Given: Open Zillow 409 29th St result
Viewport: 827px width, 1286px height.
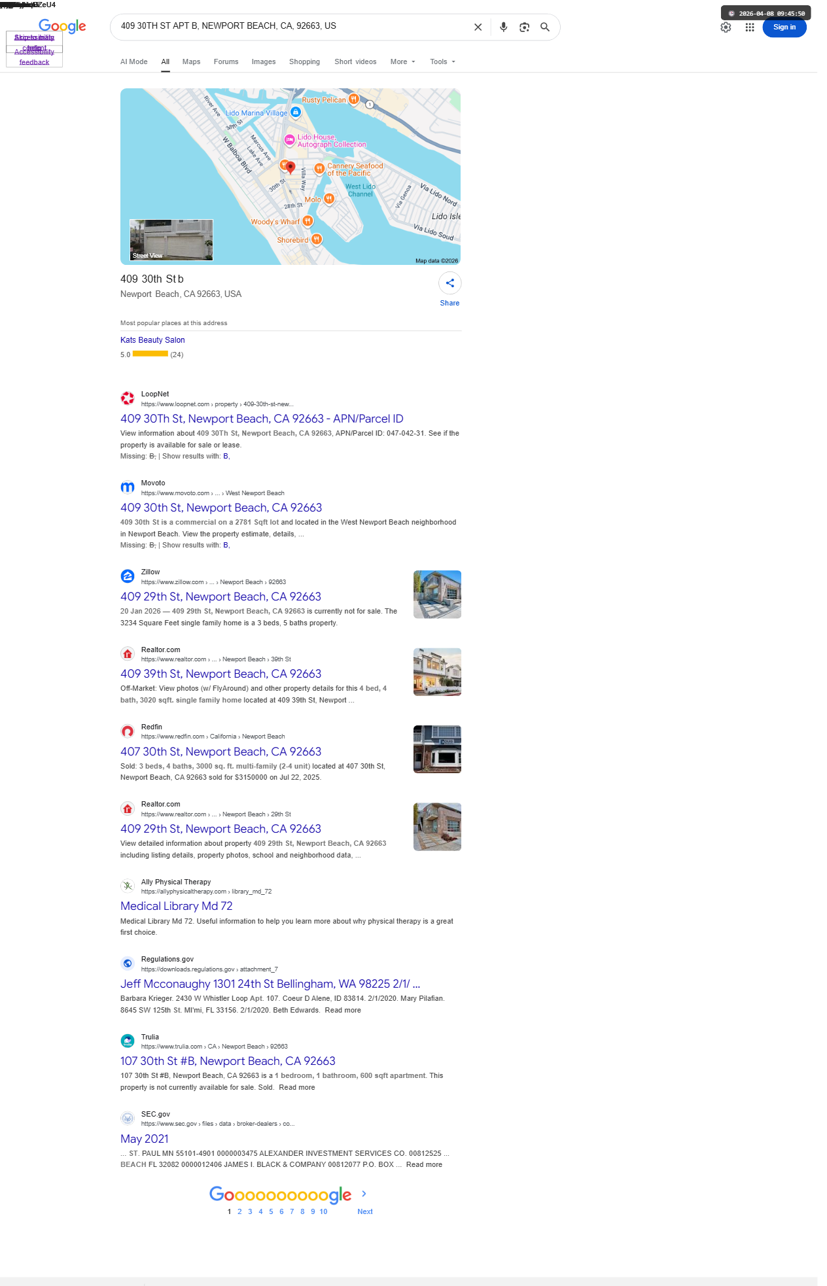Looking at the screenshot, I should tap(220, 597).
